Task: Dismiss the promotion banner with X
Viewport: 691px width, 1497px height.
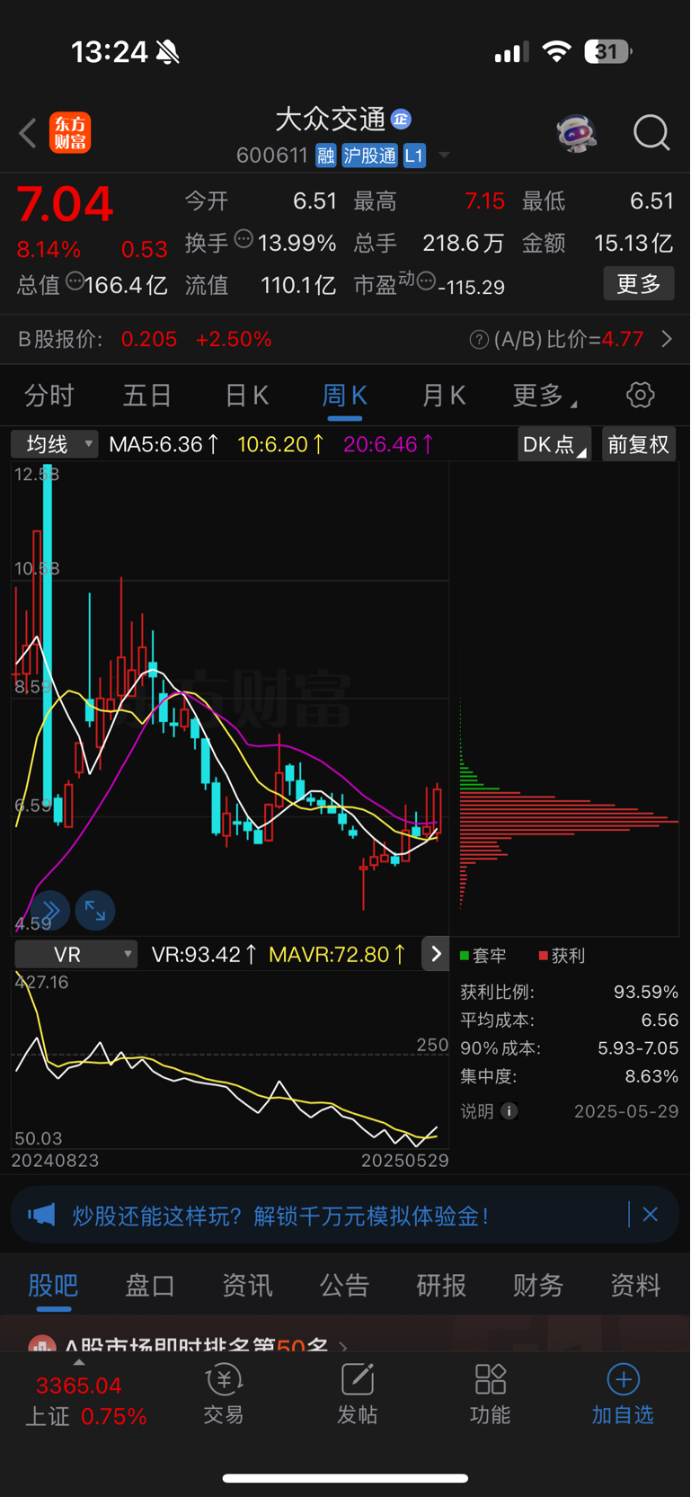Action: click(x=651, y=1215)
